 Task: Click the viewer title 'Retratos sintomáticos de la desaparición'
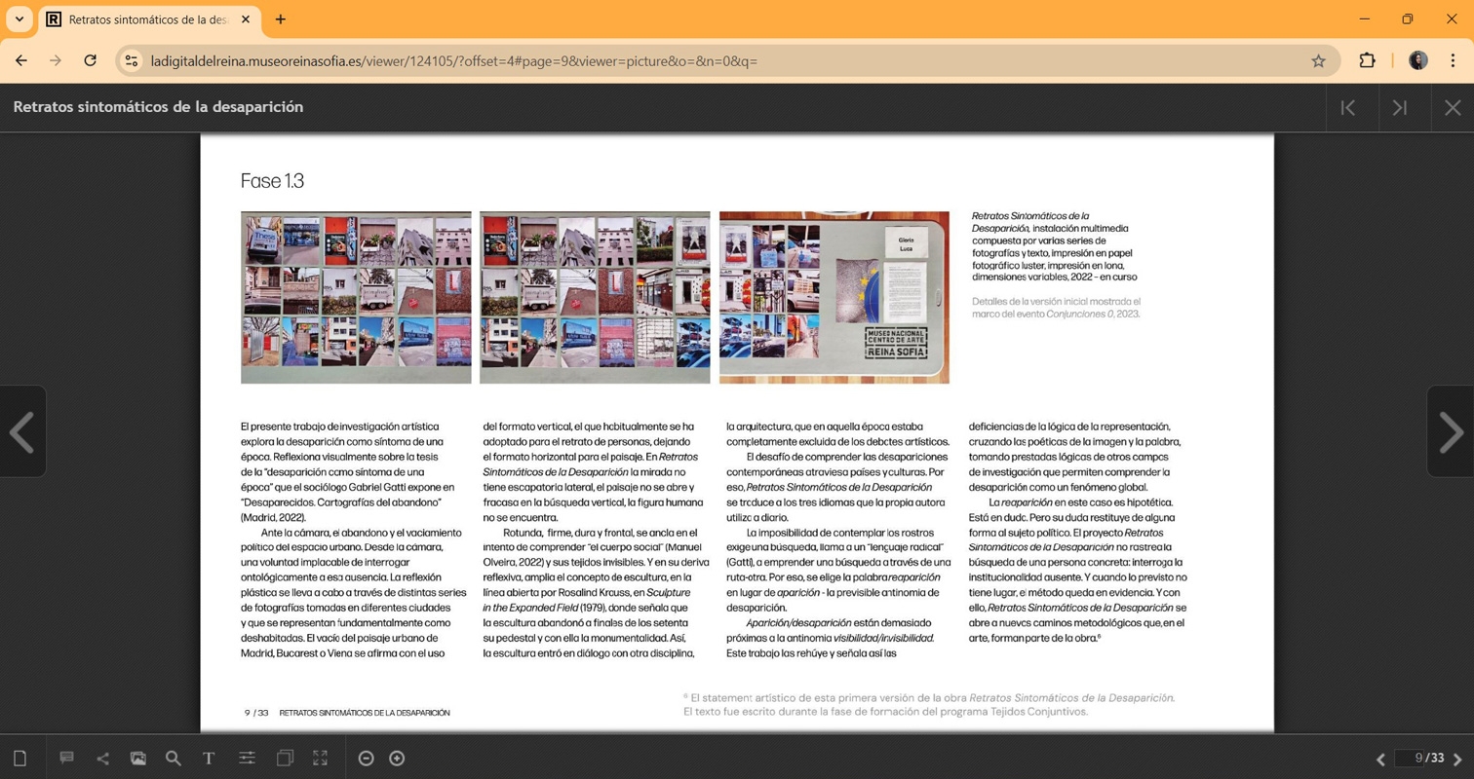(x=158, y=107)
